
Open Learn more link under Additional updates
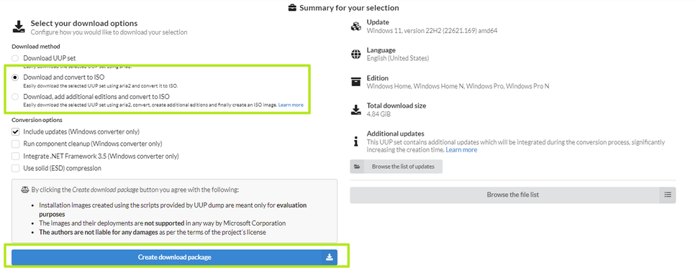tap(462, 150)
